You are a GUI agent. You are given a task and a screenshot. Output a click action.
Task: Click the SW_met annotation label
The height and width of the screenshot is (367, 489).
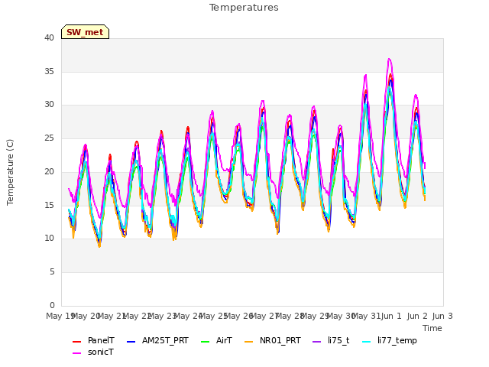85,32
